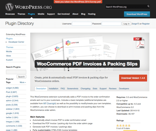Click the Search plugins button

pyautogui.click(x=21, y=77)
